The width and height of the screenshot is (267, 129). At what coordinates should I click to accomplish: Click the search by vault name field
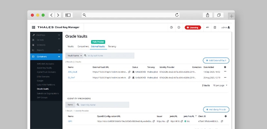(109, 55)
